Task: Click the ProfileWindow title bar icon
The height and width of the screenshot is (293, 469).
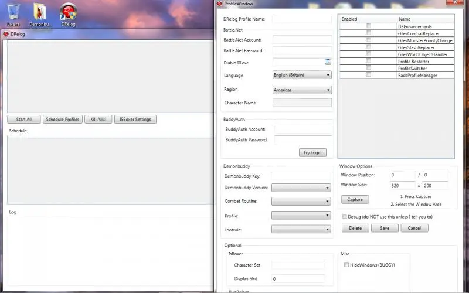Action: pyautogui.click(x=219, y=4)
